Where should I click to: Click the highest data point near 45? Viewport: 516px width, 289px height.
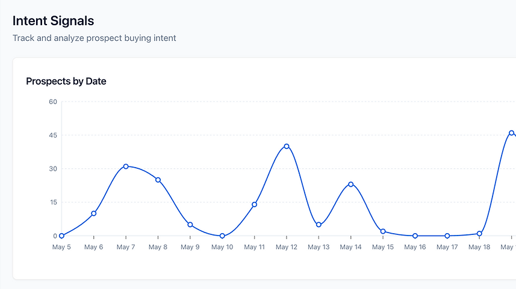click(x=511, y=133)
